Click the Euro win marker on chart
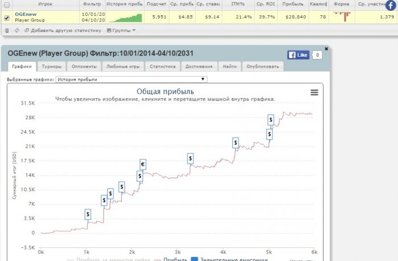398x261 pixels. [143, 165]
